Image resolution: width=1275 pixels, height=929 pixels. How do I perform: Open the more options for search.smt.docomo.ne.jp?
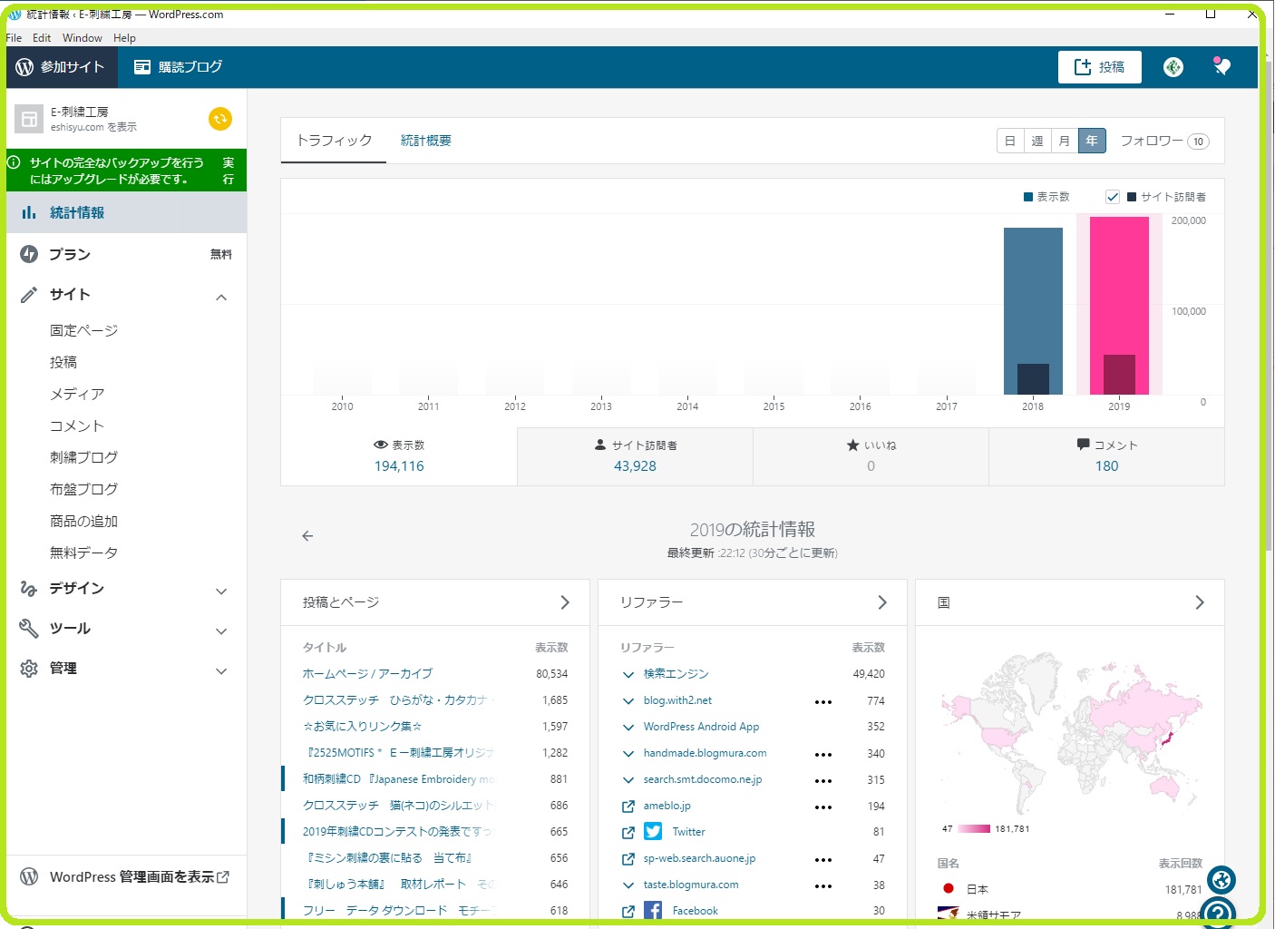pyautogui.click(x=823, y=781)
